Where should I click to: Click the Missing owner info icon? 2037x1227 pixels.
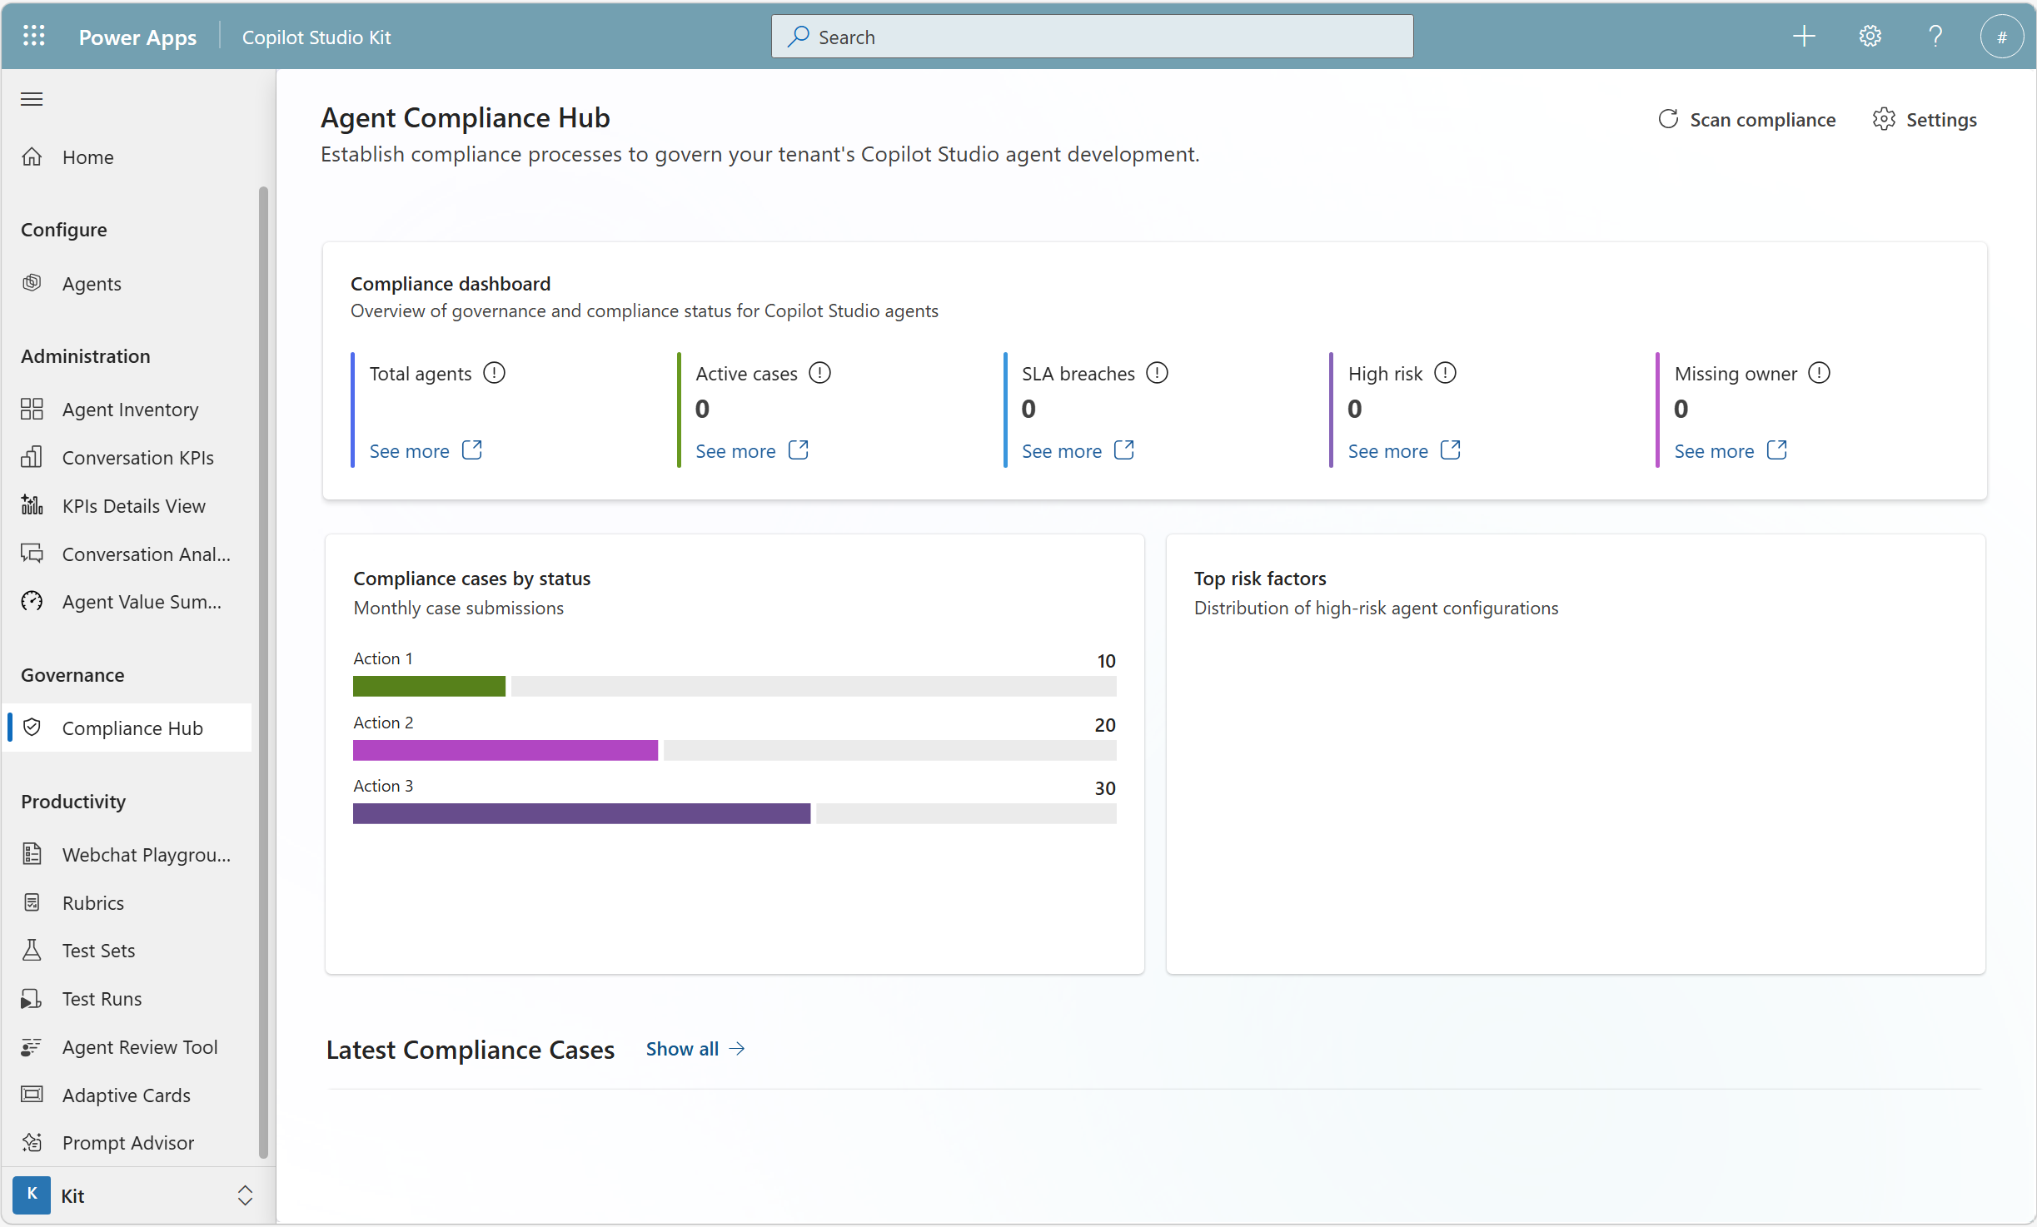(x=1819, y=373)
